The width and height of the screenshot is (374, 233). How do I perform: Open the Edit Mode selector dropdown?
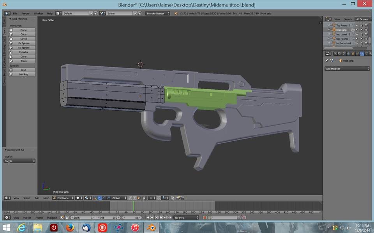tap(63, 198)
